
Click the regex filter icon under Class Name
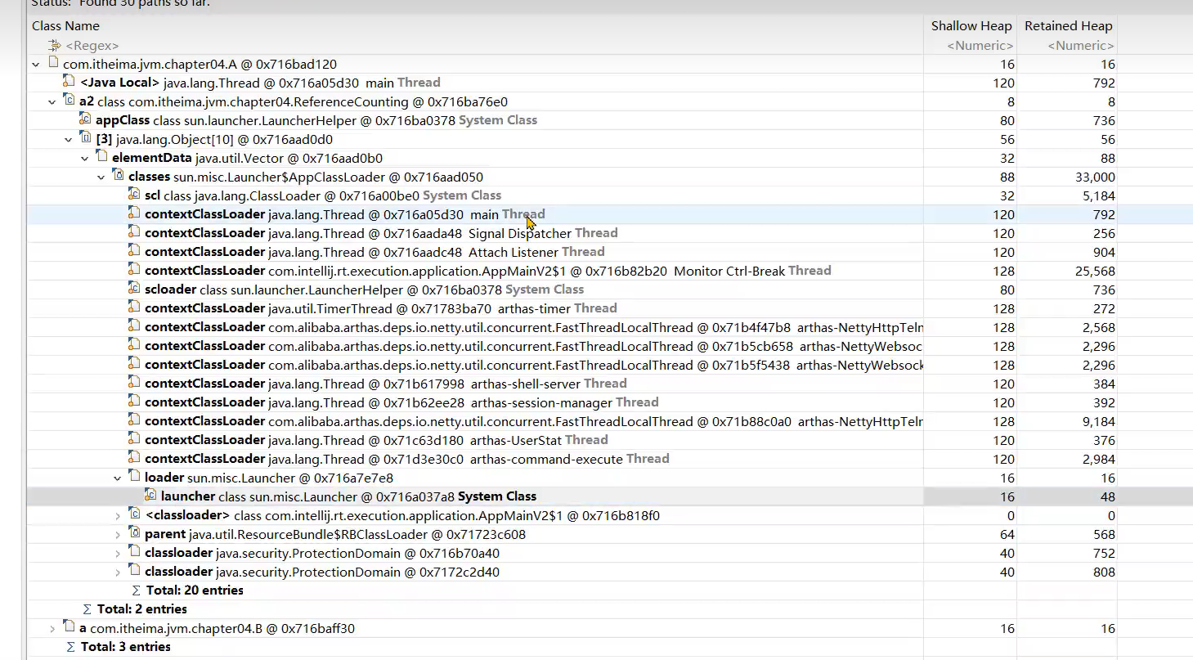point(55,46)
